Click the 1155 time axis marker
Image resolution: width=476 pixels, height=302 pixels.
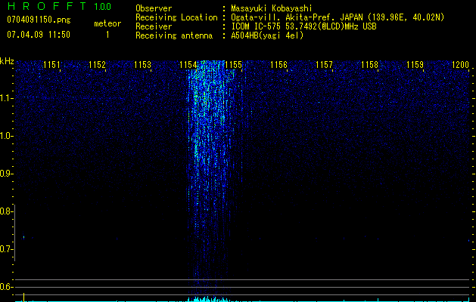pyautogui.click(x=233, y=65)
